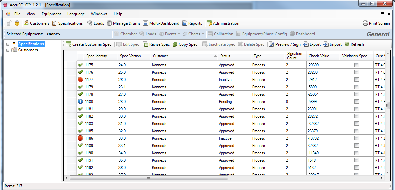Image resolution: width=395 pixels, height=190 pixels.
Task: Launch the Multi-Dashboard view
Action: coord(145,23)
